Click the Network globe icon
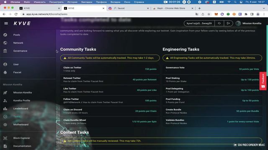The image size is (268, 150). click(5, 43)
